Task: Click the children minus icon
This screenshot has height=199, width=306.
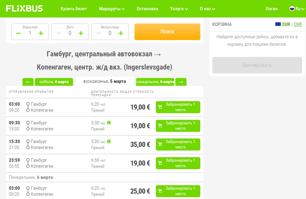Action: pyautogui.click(x=59, y=33)
